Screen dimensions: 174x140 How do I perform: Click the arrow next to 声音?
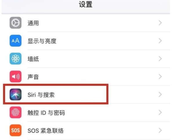160,77
